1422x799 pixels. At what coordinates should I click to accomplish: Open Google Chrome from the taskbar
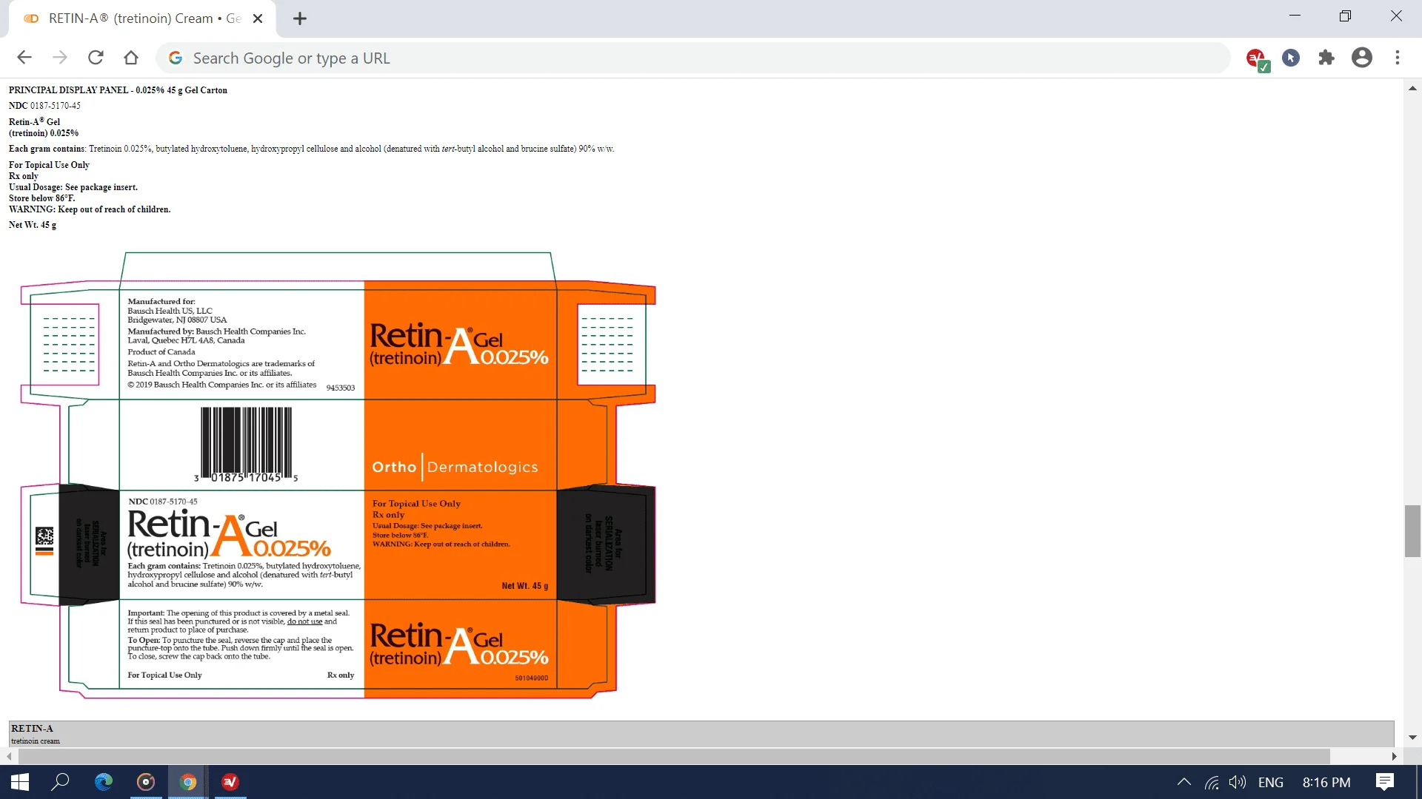(x=188, y=782)
